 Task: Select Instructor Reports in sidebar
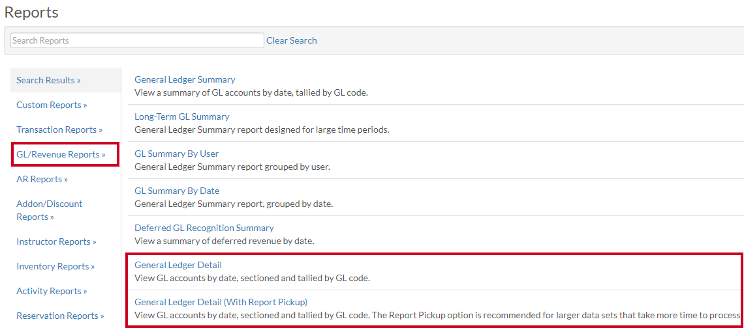[x=56, y=241]
